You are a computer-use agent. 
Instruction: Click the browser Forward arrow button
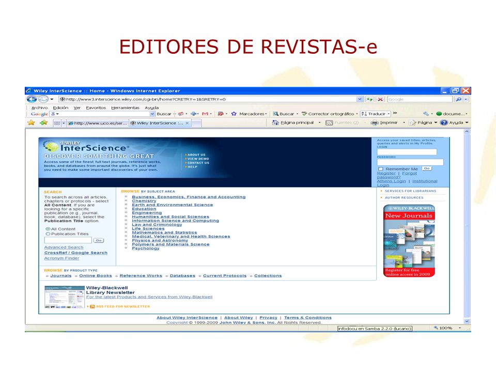[43, 99]
